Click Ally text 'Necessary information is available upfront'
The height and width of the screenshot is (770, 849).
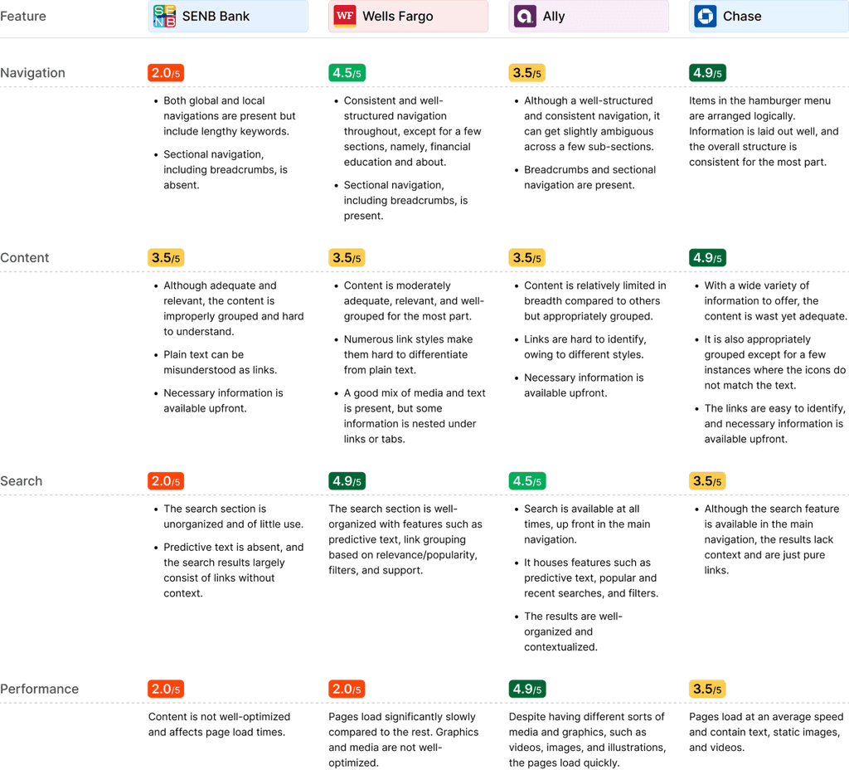coord(584,385)
